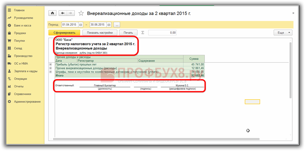Navigate back with the left arrow
This screenshot has width=305, height=151.
point(63,13)
